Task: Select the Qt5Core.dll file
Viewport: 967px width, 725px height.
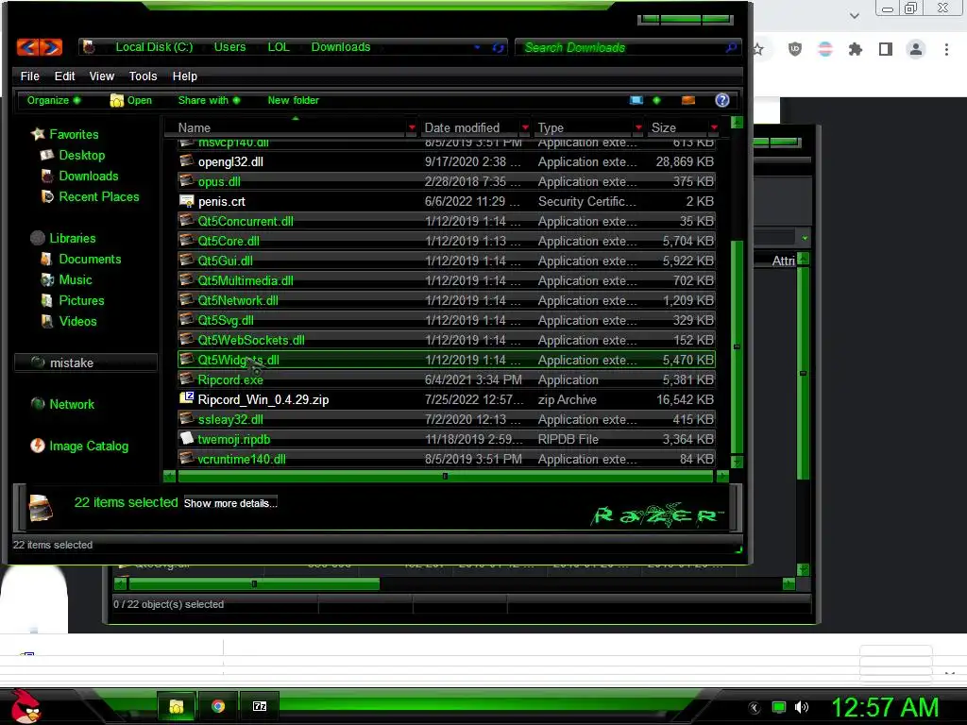Action: click(x=447, y=241)
